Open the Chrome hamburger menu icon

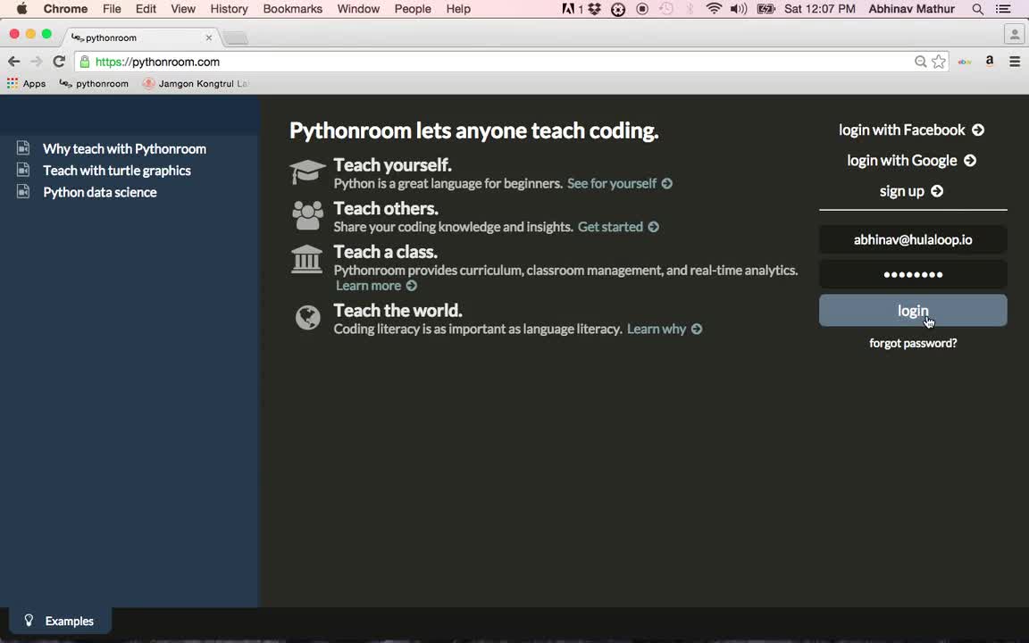(x=1015, y=62)
